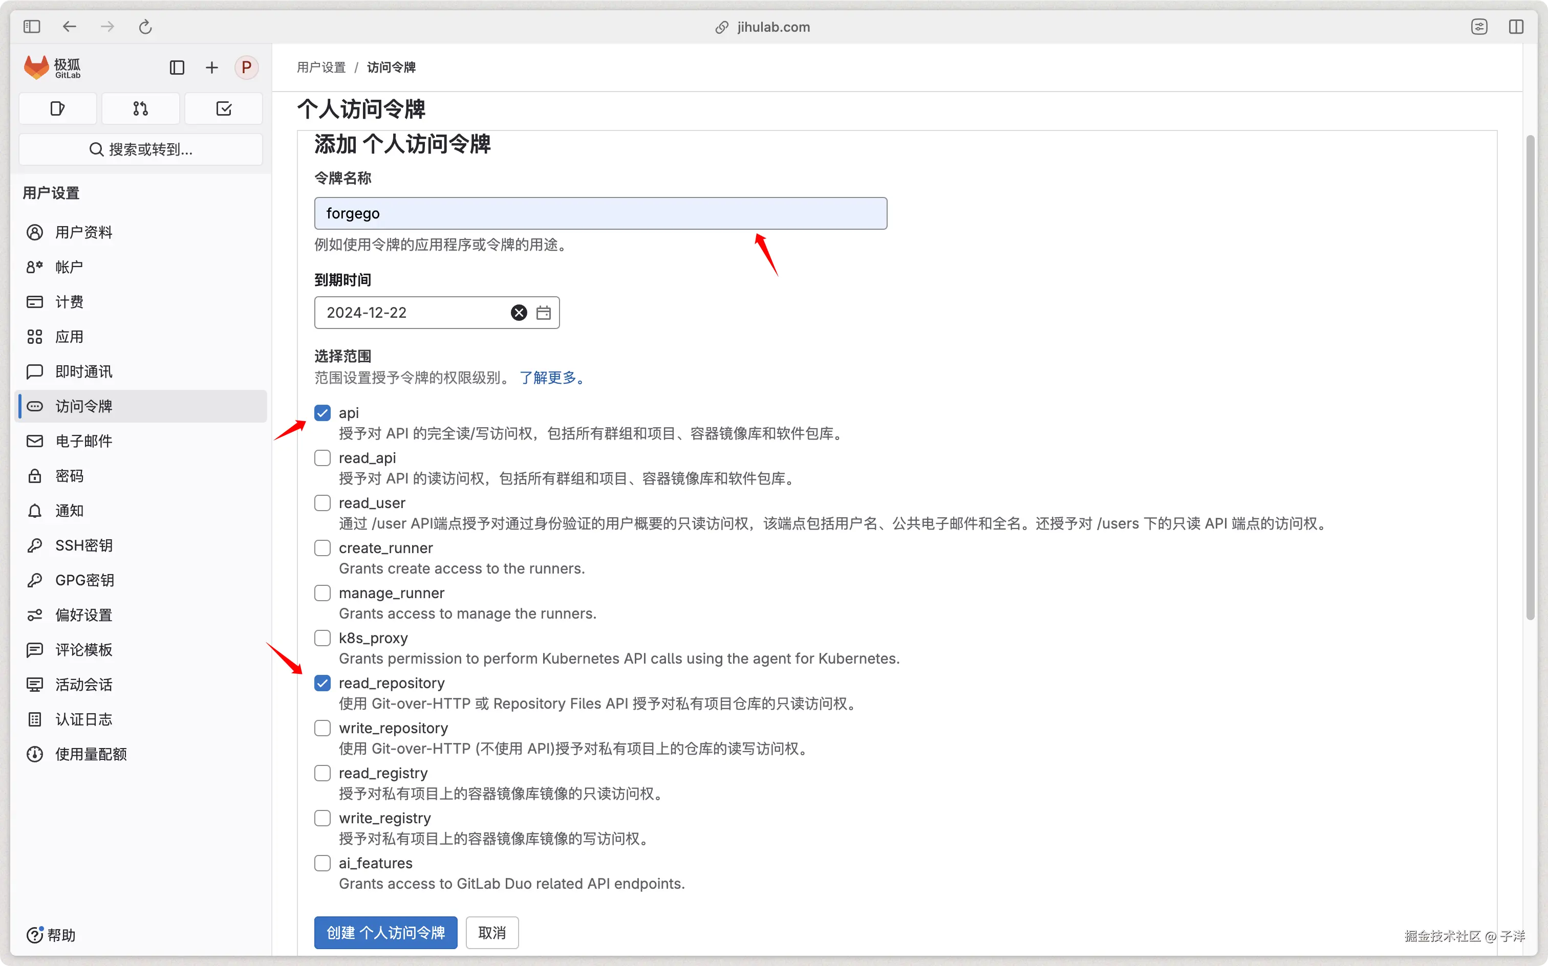1548x966 pixels.
Task: Clear the expiration date with X icon
Action: click(519, 313)
